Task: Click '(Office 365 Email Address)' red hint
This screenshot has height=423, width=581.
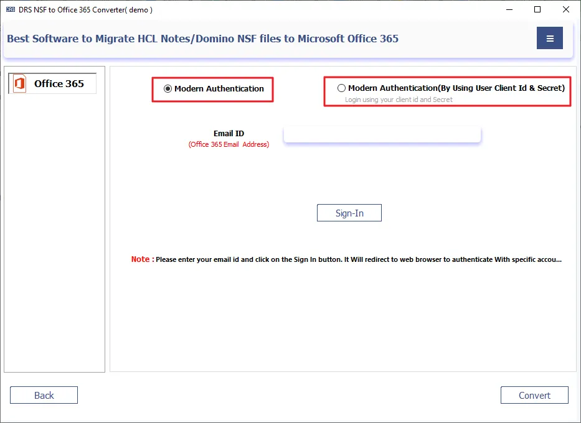Action: click(229, 144)
